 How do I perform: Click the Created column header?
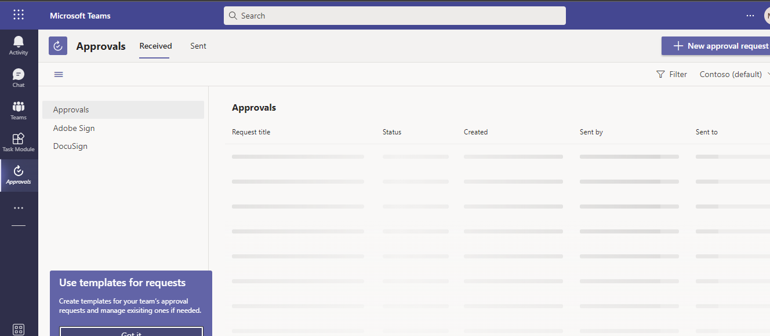[475, 132]
